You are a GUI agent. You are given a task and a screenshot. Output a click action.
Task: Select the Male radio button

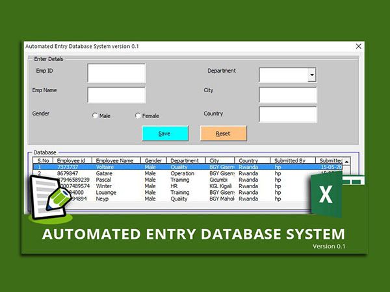(95, 116)
